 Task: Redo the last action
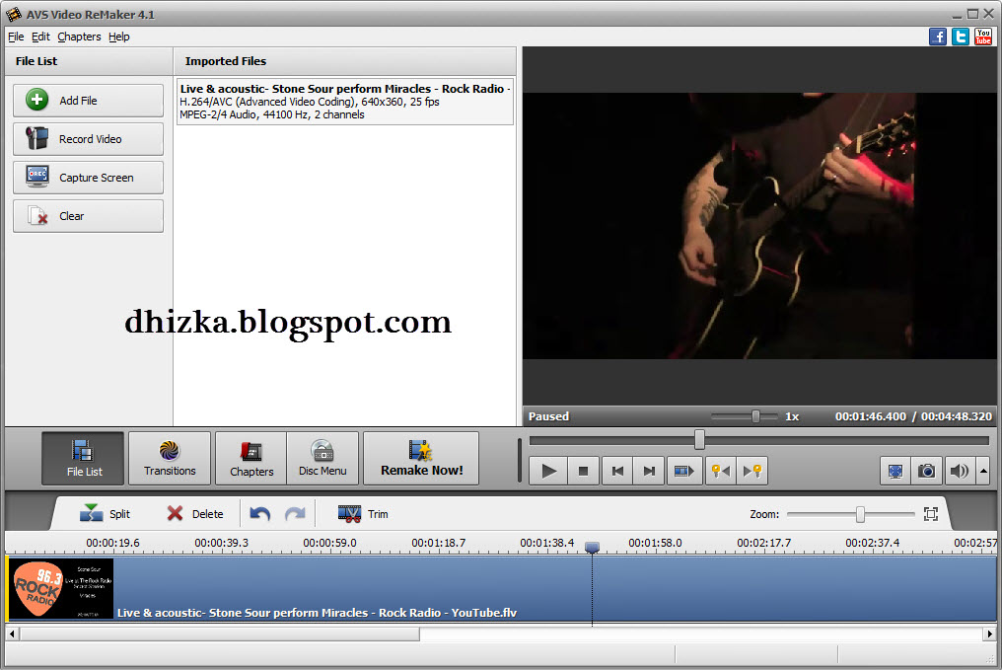click(295, 513)
